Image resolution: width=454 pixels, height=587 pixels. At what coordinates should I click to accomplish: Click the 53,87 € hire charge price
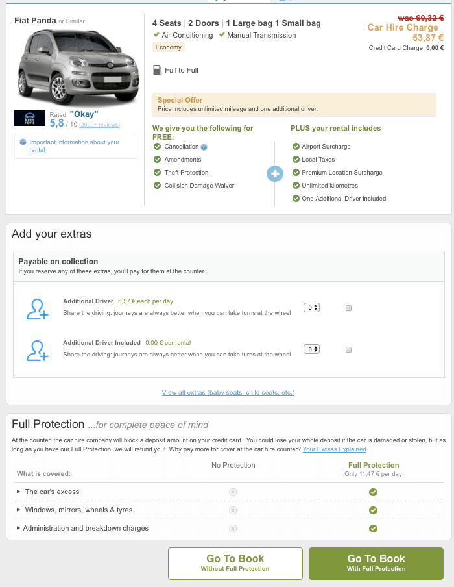428,38
